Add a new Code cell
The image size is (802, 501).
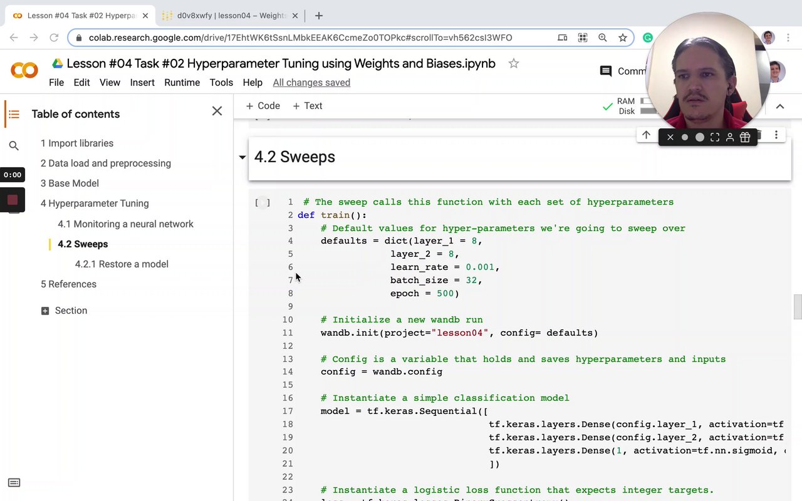263,106
